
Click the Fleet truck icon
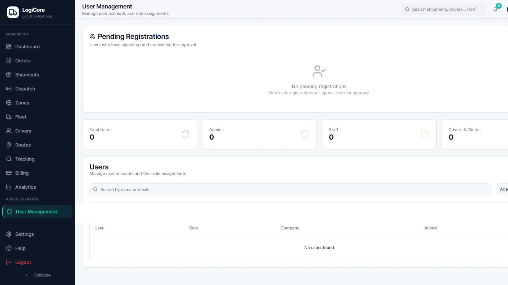[9, 117]
